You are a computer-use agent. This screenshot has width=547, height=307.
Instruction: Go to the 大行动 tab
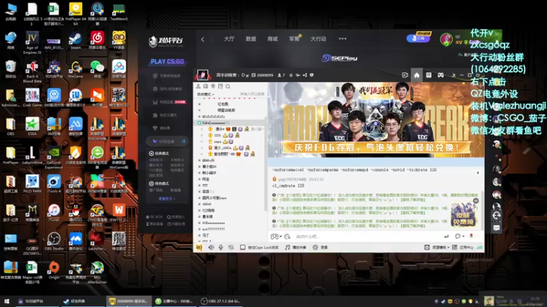click(319, 39)
